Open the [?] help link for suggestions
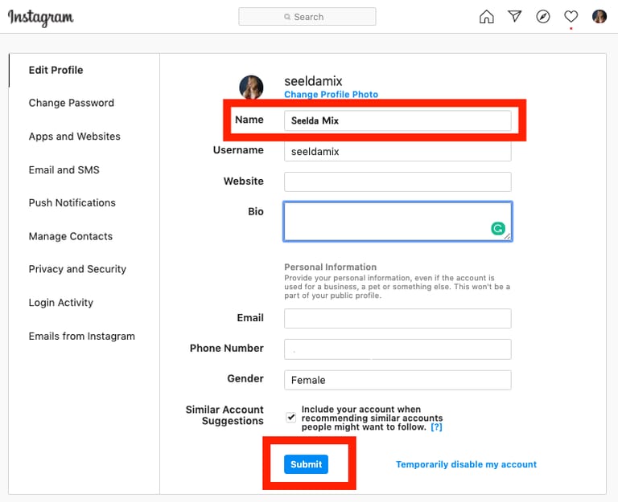 tap(436, 426)
